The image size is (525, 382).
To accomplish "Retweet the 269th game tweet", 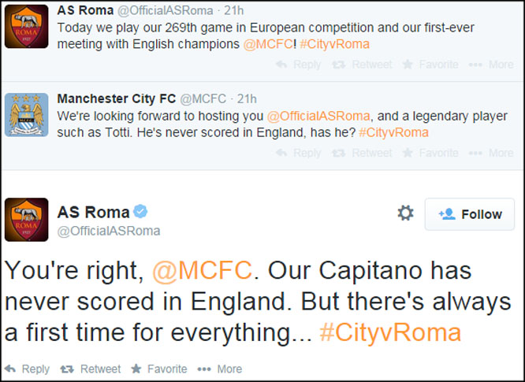I will coord(362,65).
